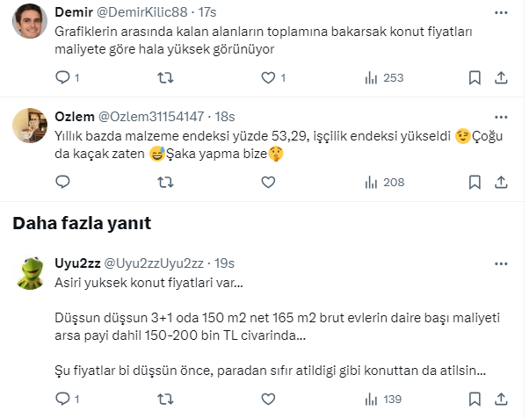Reply to Demir's tweet
The height and width of the screenshot is (418, 529).
62,77
